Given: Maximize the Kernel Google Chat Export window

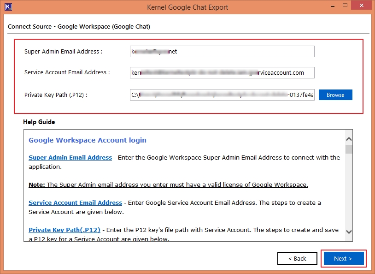Looking at the screenshot, I should click(345, 5).
